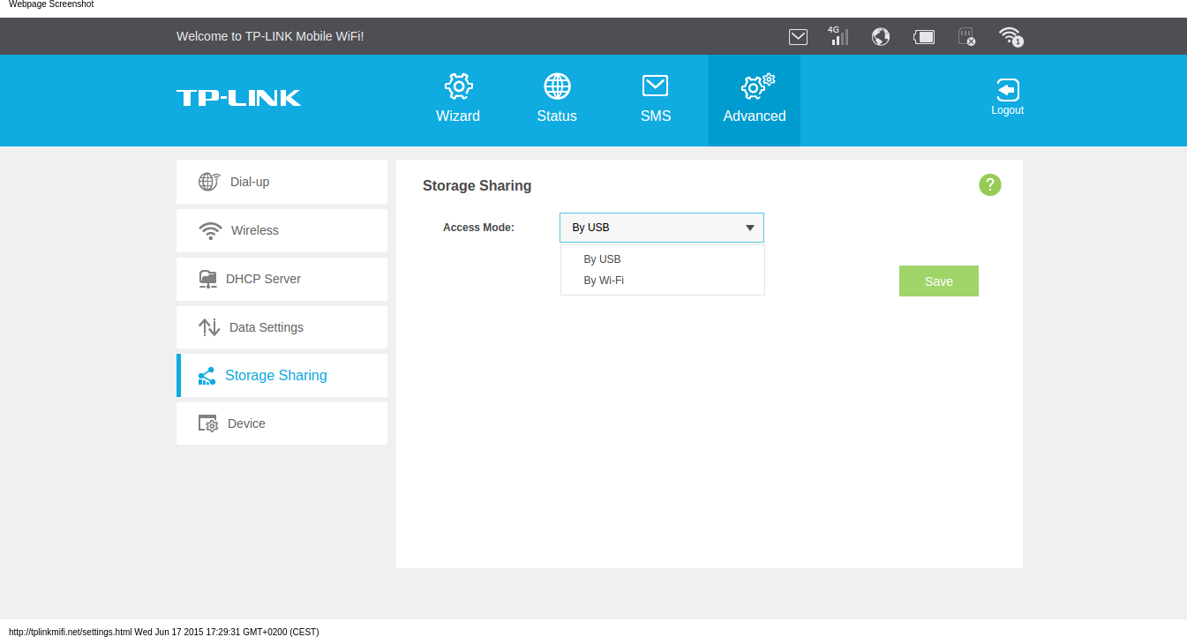Open the SMS tab
The image size is (1187, 637).
(656, 99)
